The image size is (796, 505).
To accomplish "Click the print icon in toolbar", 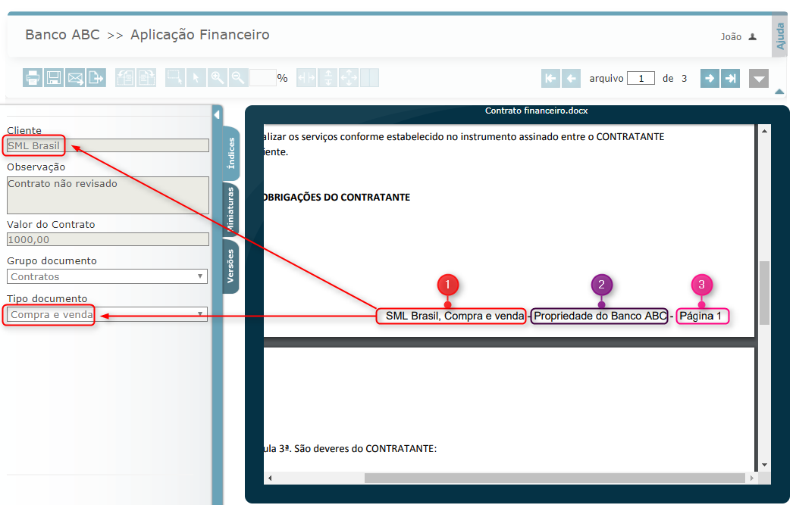I will tap(33, 77).
